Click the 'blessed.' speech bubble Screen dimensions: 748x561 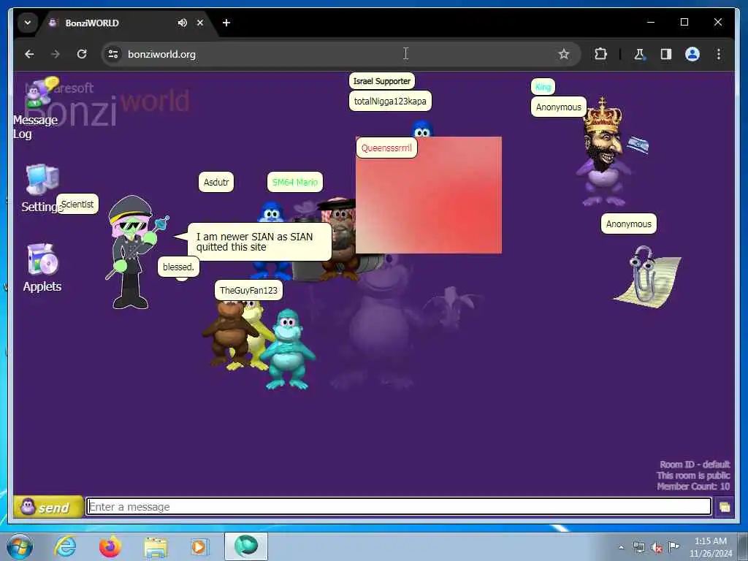pos(178,267)
